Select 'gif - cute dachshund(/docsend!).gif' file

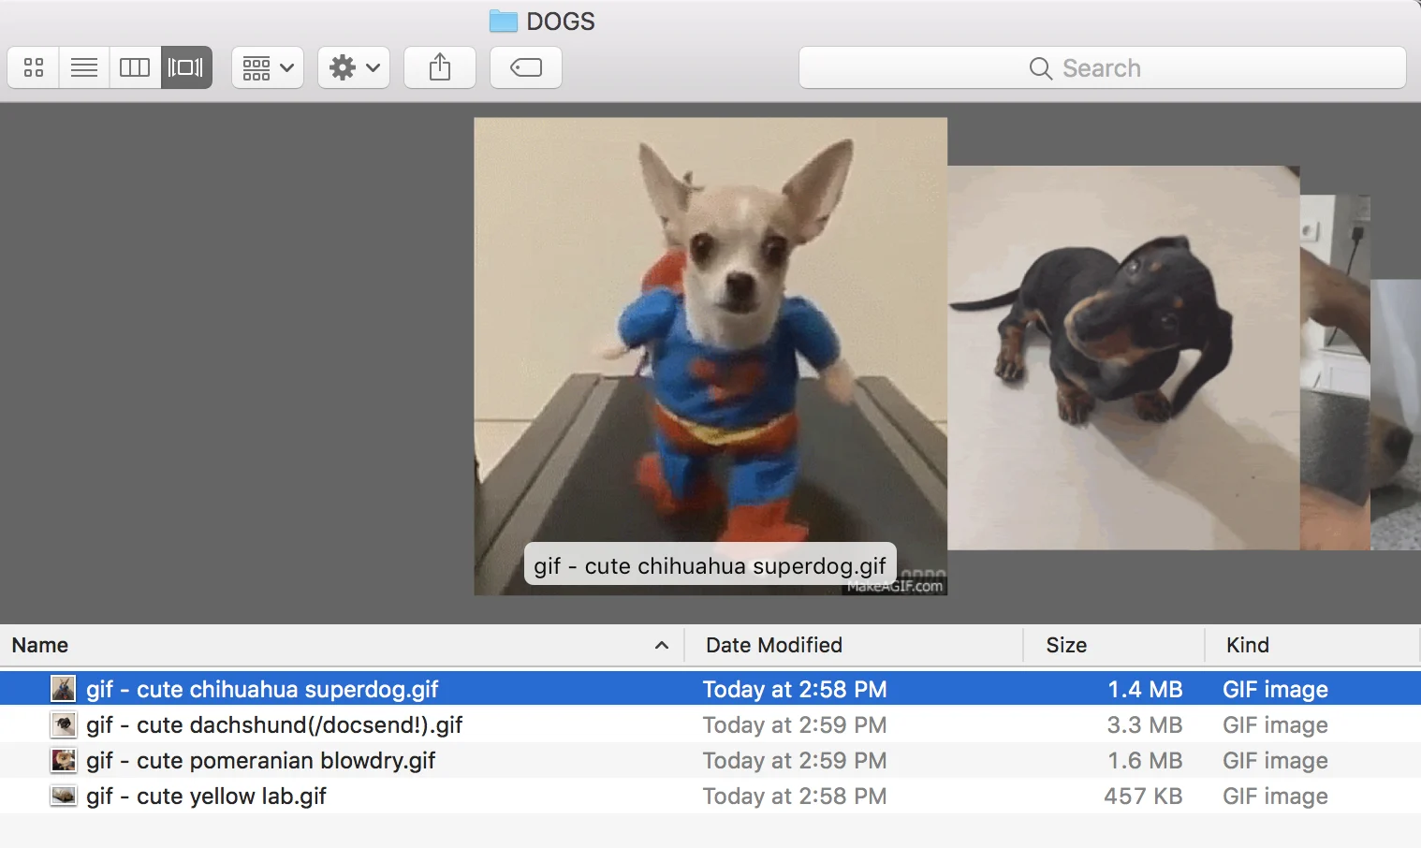[274, 724]
